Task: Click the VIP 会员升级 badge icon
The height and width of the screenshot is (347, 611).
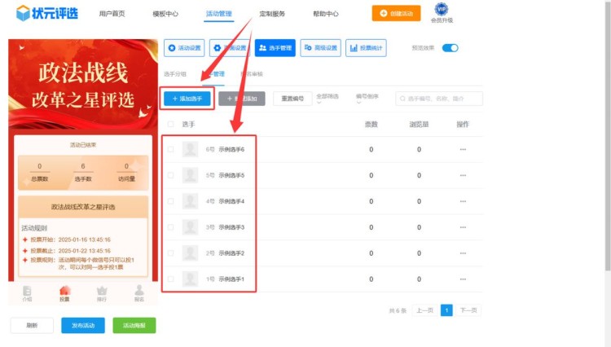Action: 442,10
